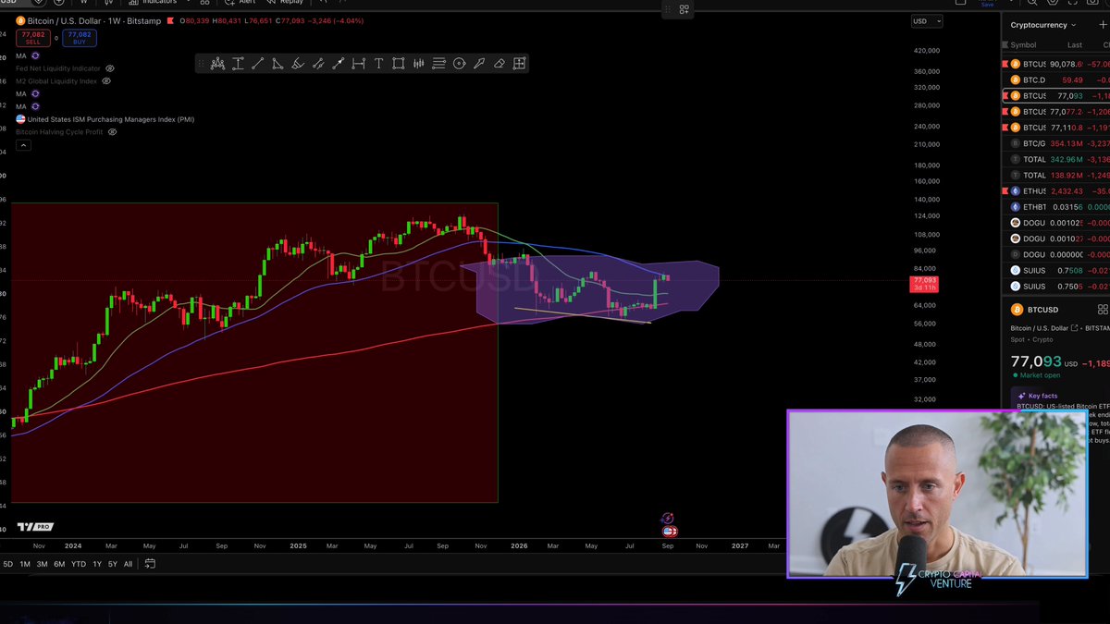The width and height of the screenshot is (1110, 624).
Task: Toggle visibility of Fed Net Liquidity Indicator
Action: click(x=109, y=68)
